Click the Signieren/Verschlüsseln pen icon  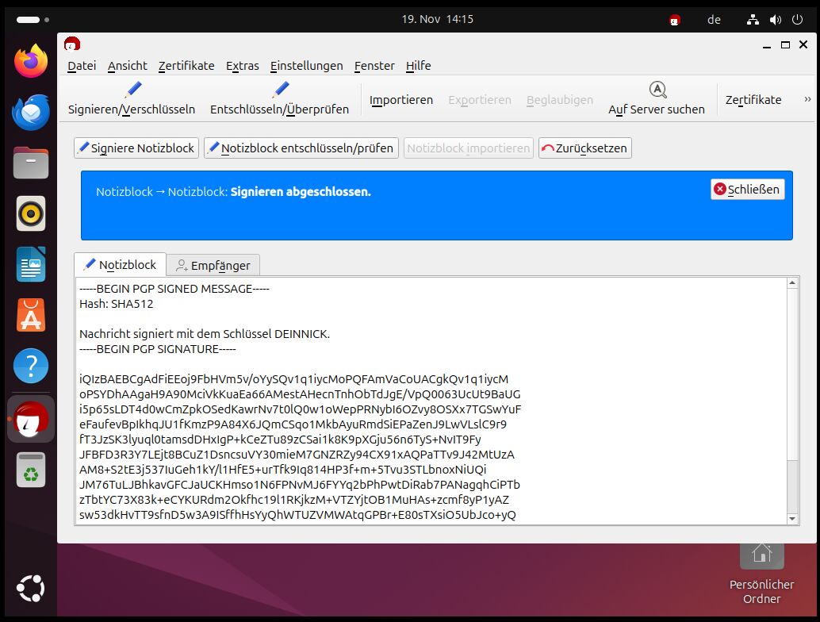[132, 90]
